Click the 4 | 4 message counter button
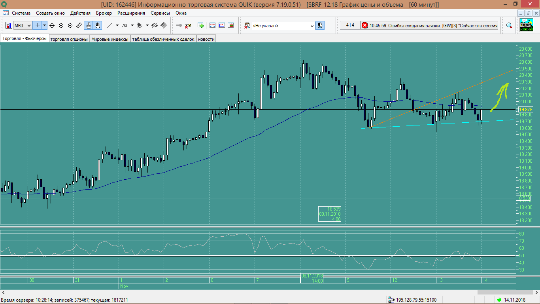Image resolution: width=540 pixels, height=304 pixels. click(x=350, y=25)
